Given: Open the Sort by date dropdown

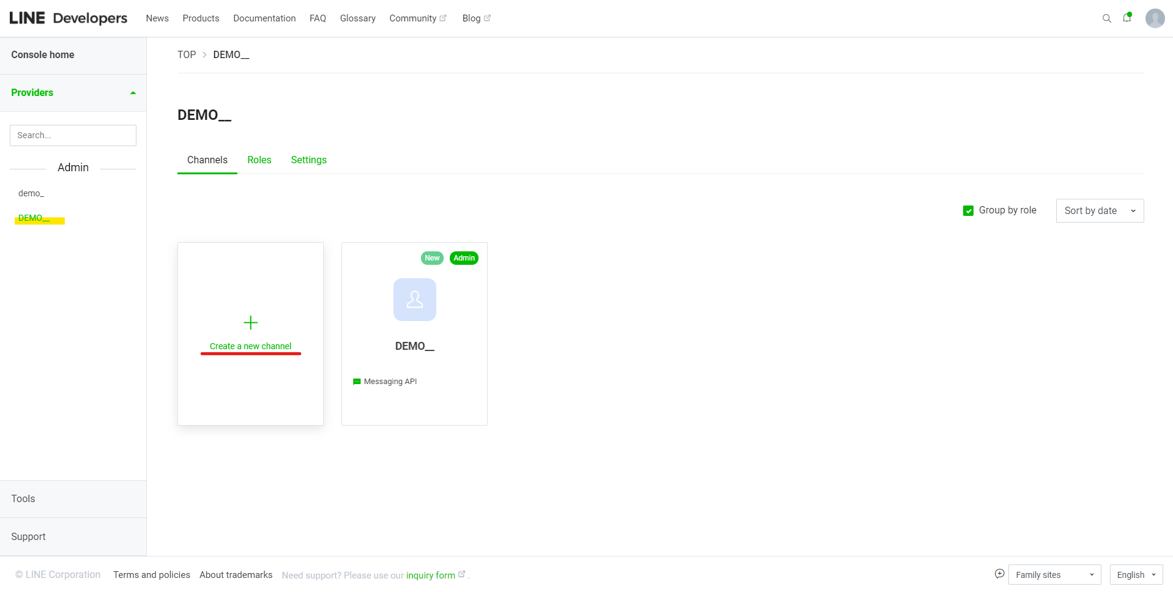Looking at the screenshot, I should coord(1099,210).
